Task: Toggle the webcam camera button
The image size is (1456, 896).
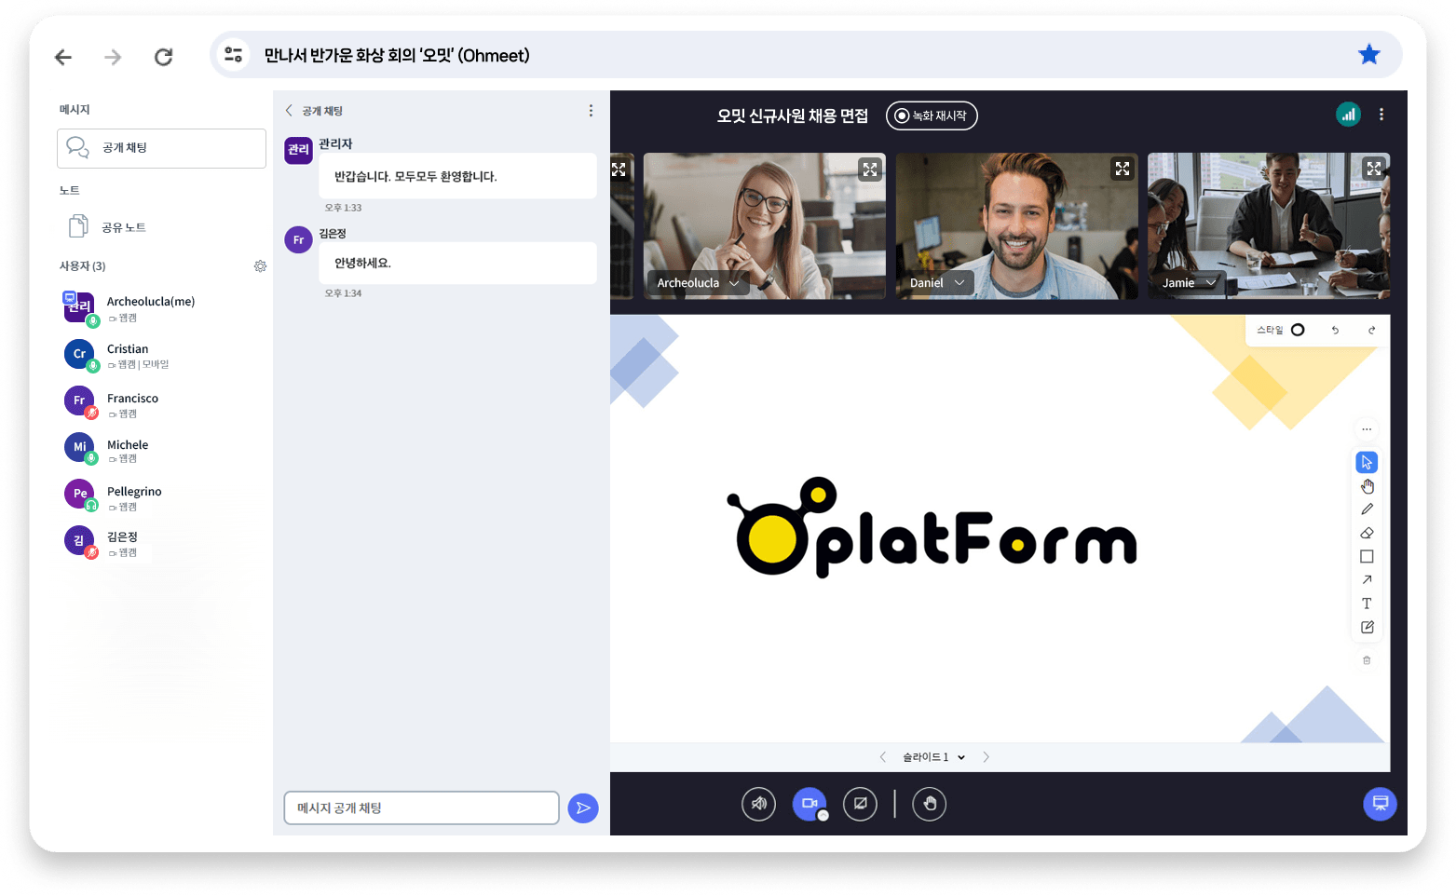Action: pos(810,804)
